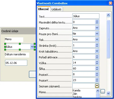Increase Stránka (krok) value
Screen dimensions: 114x99
click(x=97, y=44)
